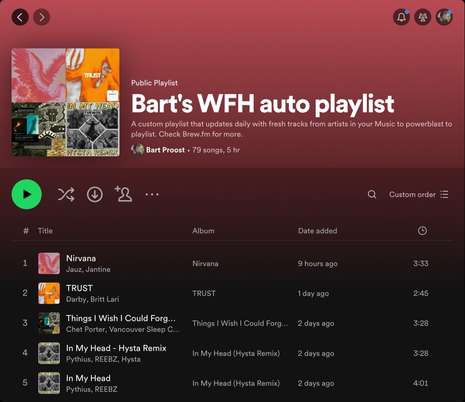The height and width of the screenshot is (402, 465).
Task: Open Bart Proost's profile link
Action: coord(165,150)
